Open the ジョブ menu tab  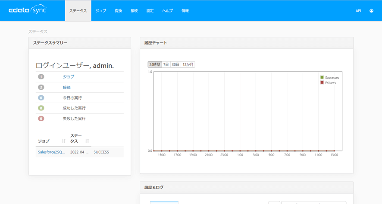coord(101,11)
